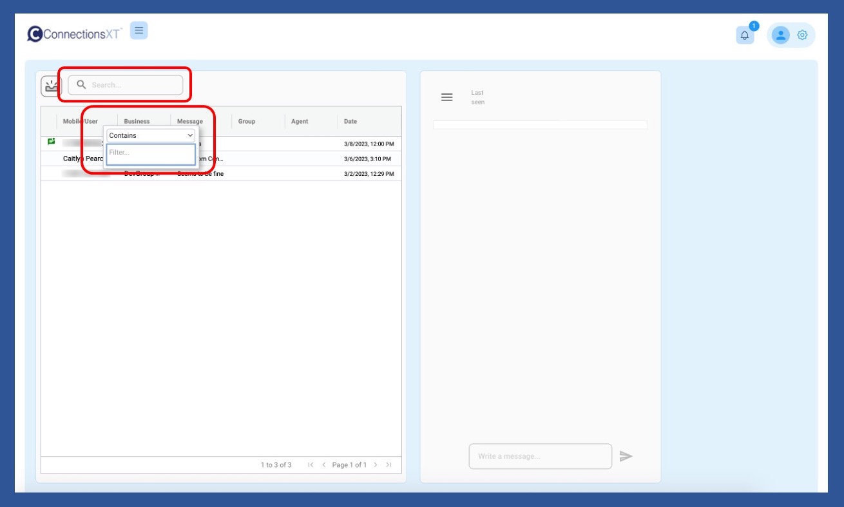Sort by the Agent column header
844x507 pixels.
click(x=300, y=121)
